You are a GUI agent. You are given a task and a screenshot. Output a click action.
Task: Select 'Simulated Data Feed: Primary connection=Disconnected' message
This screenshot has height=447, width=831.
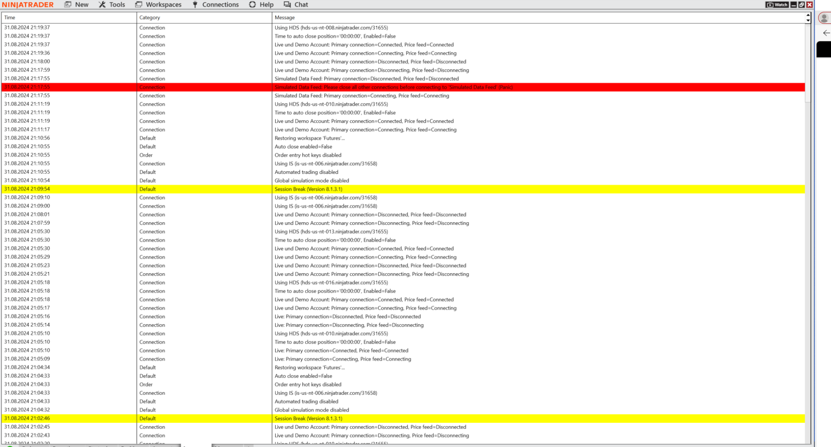pos(367,79)
